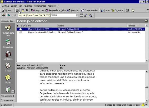Image resolution: width=149 pixels, height=108 pixels.
Task: Go back with the green arrow
Action: pos(9,15)
